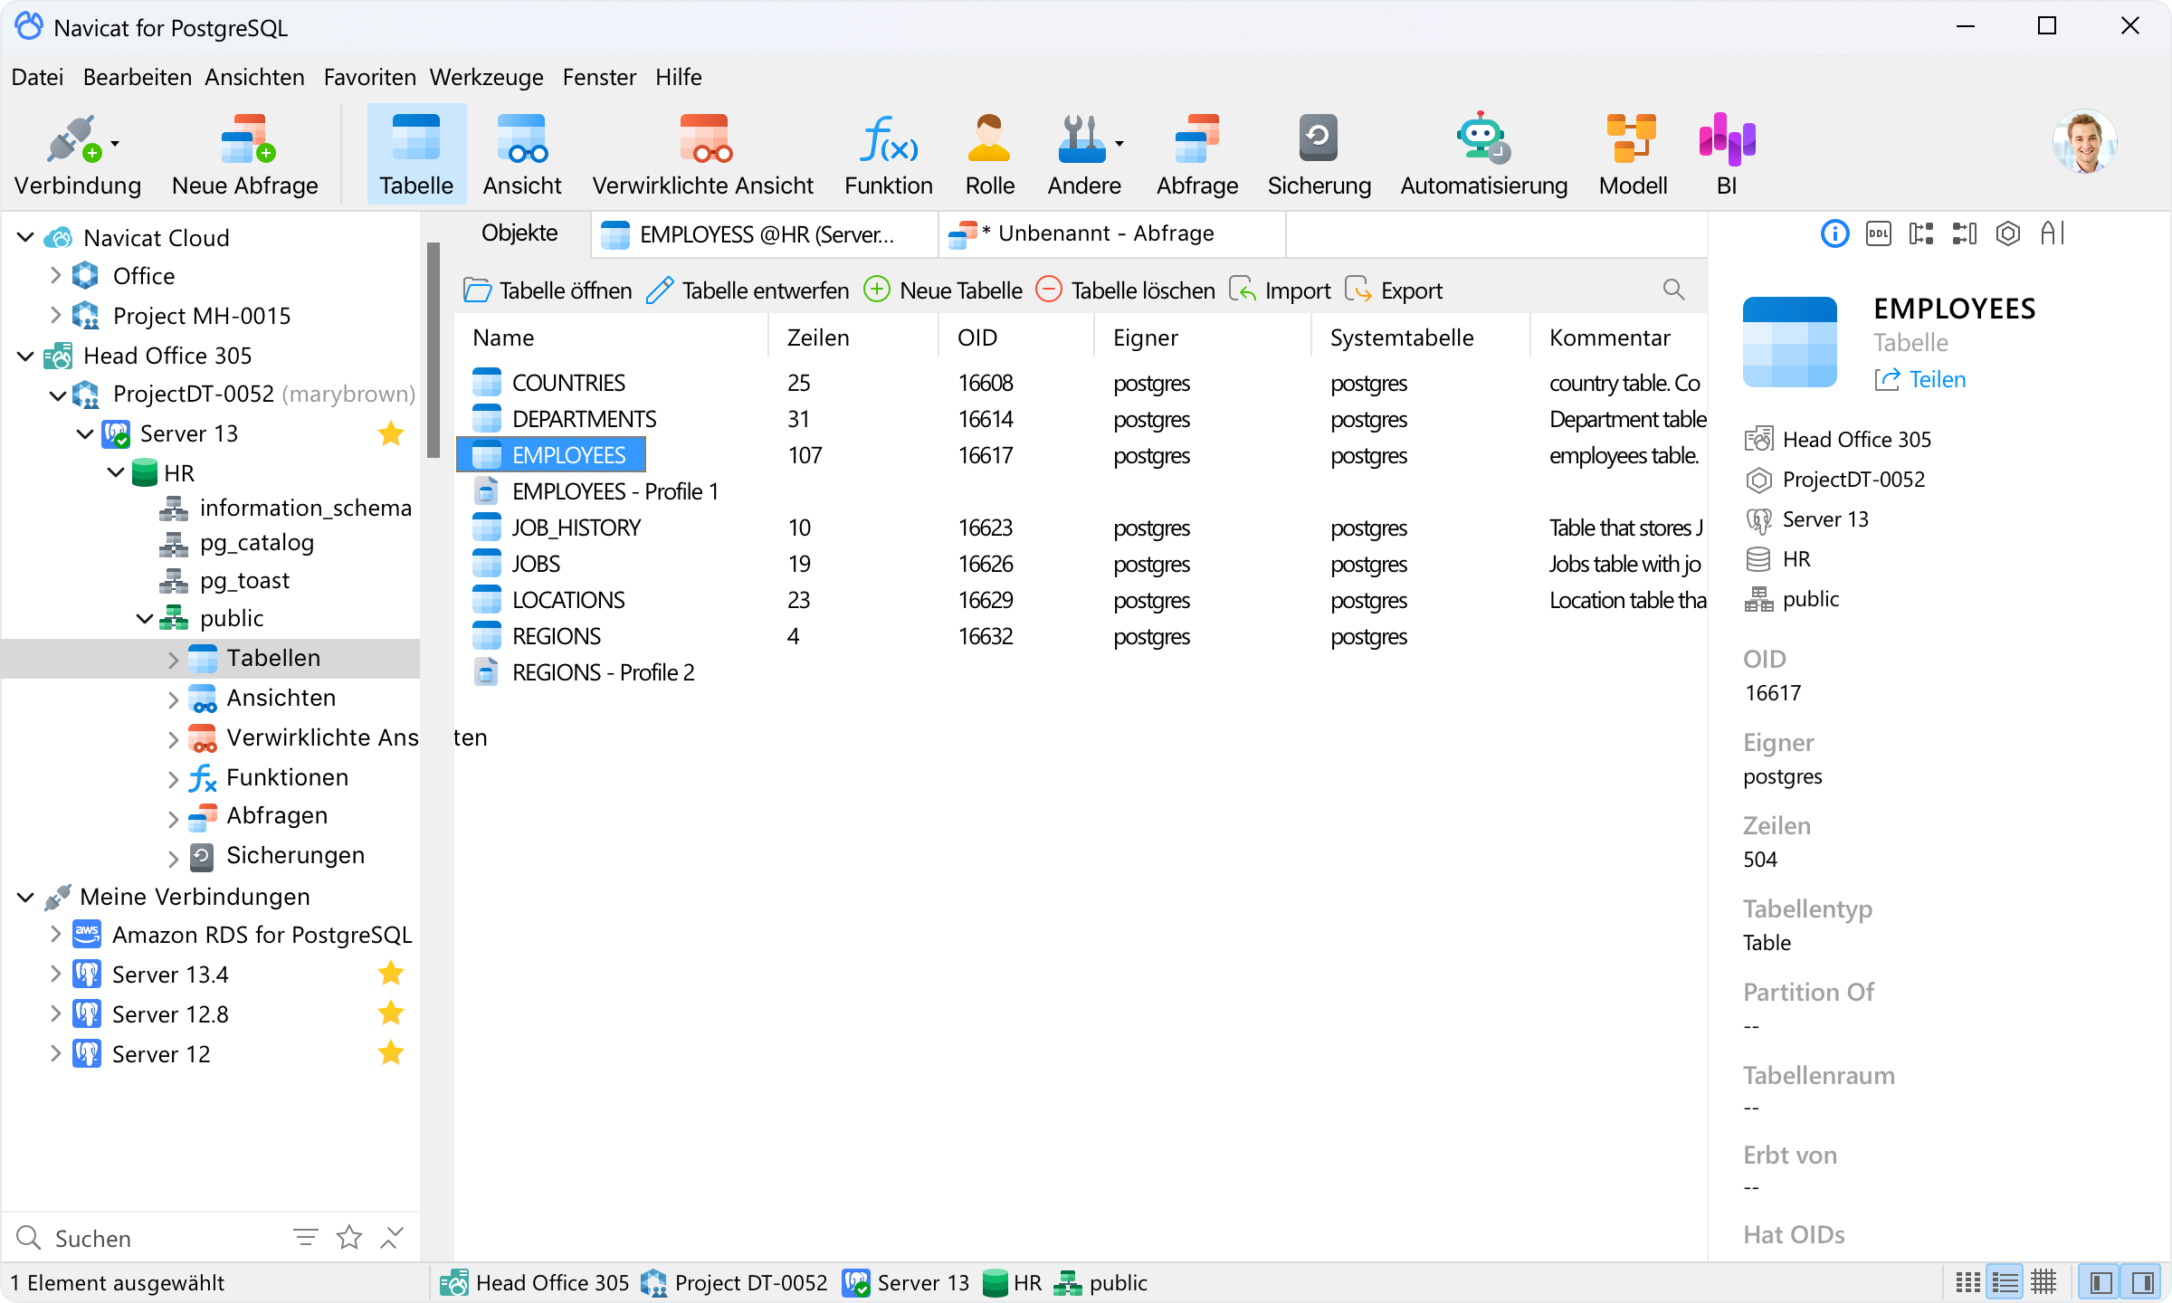Select the JOB_HISTORY table row
2172x1303 pixels.
(x=1081, y=528)
